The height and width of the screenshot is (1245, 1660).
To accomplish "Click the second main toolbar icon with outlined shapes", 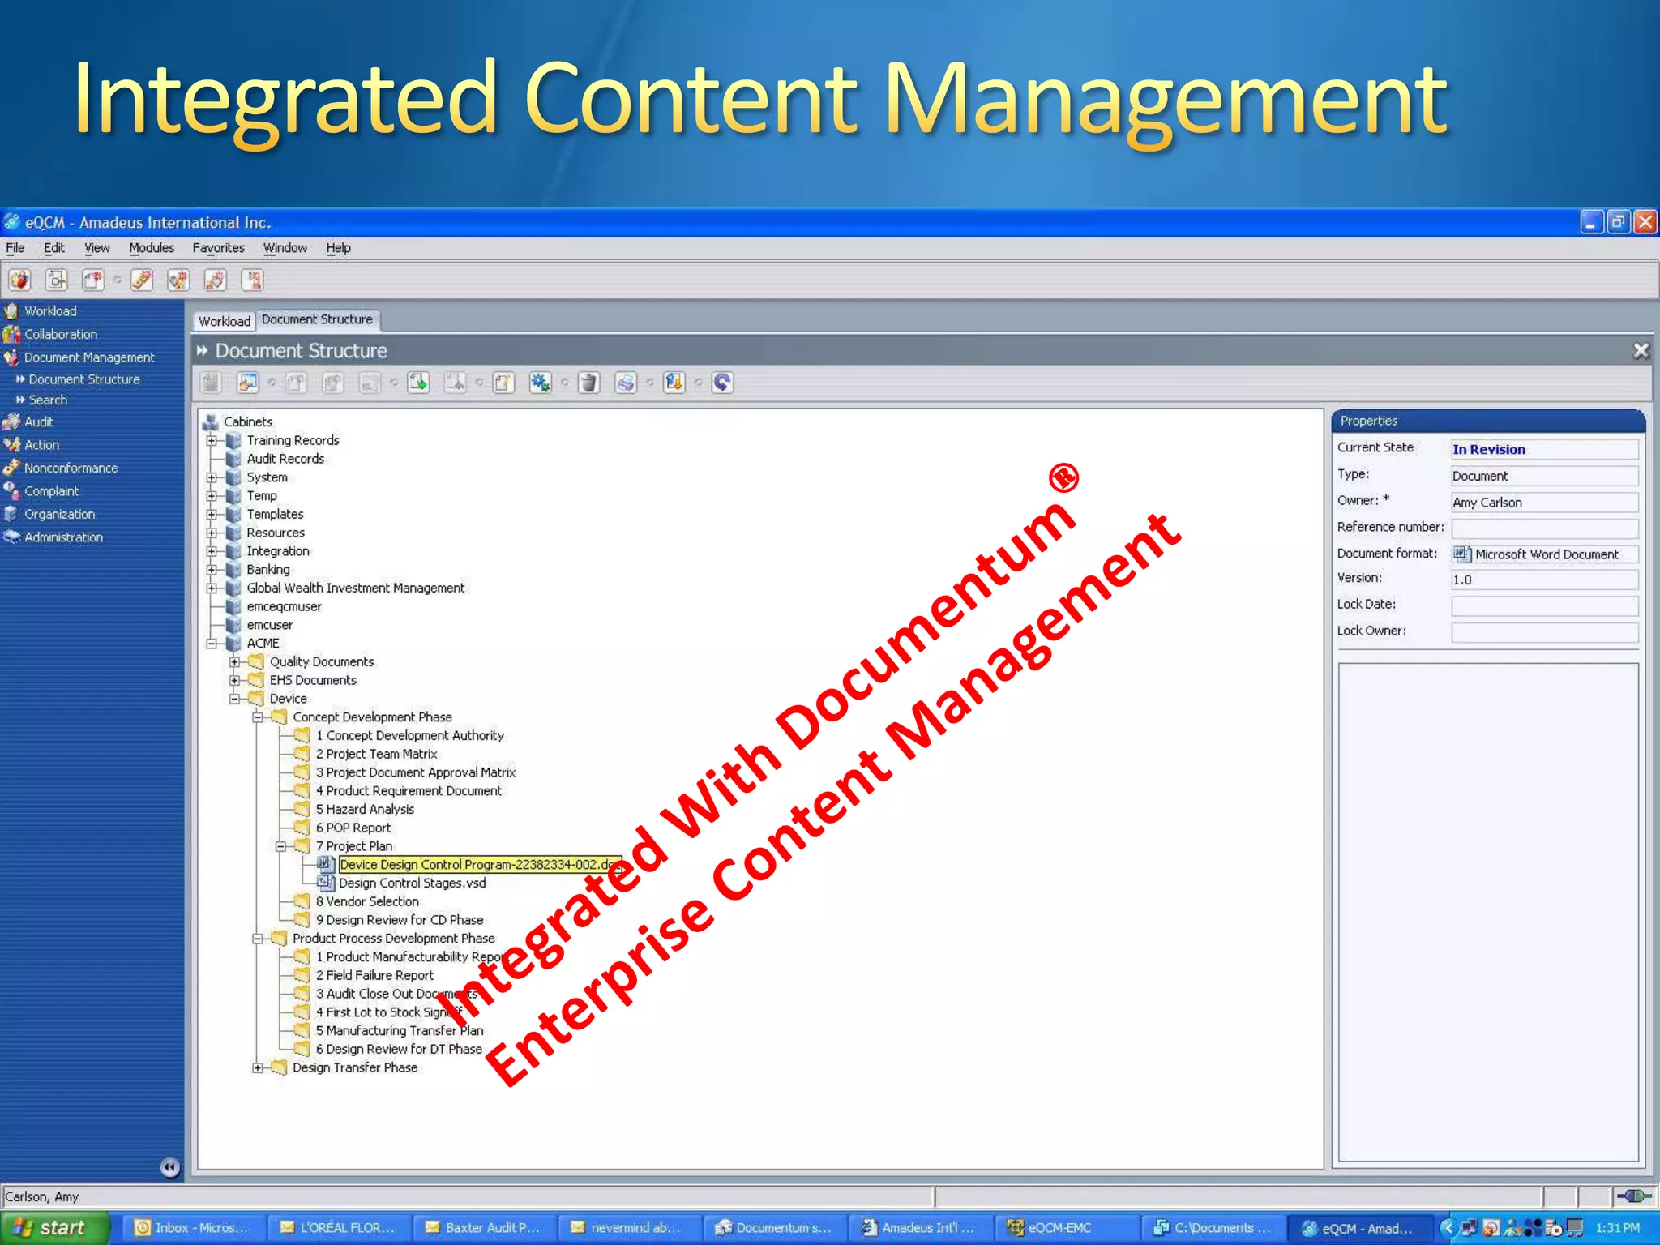I will (56, 280).
